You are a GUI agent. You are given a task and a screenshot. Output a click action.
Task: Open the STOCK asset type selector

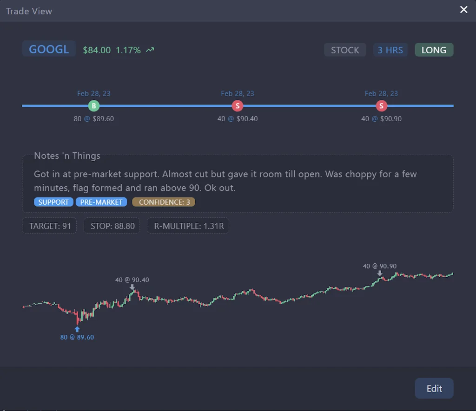(x=345, y=50)
